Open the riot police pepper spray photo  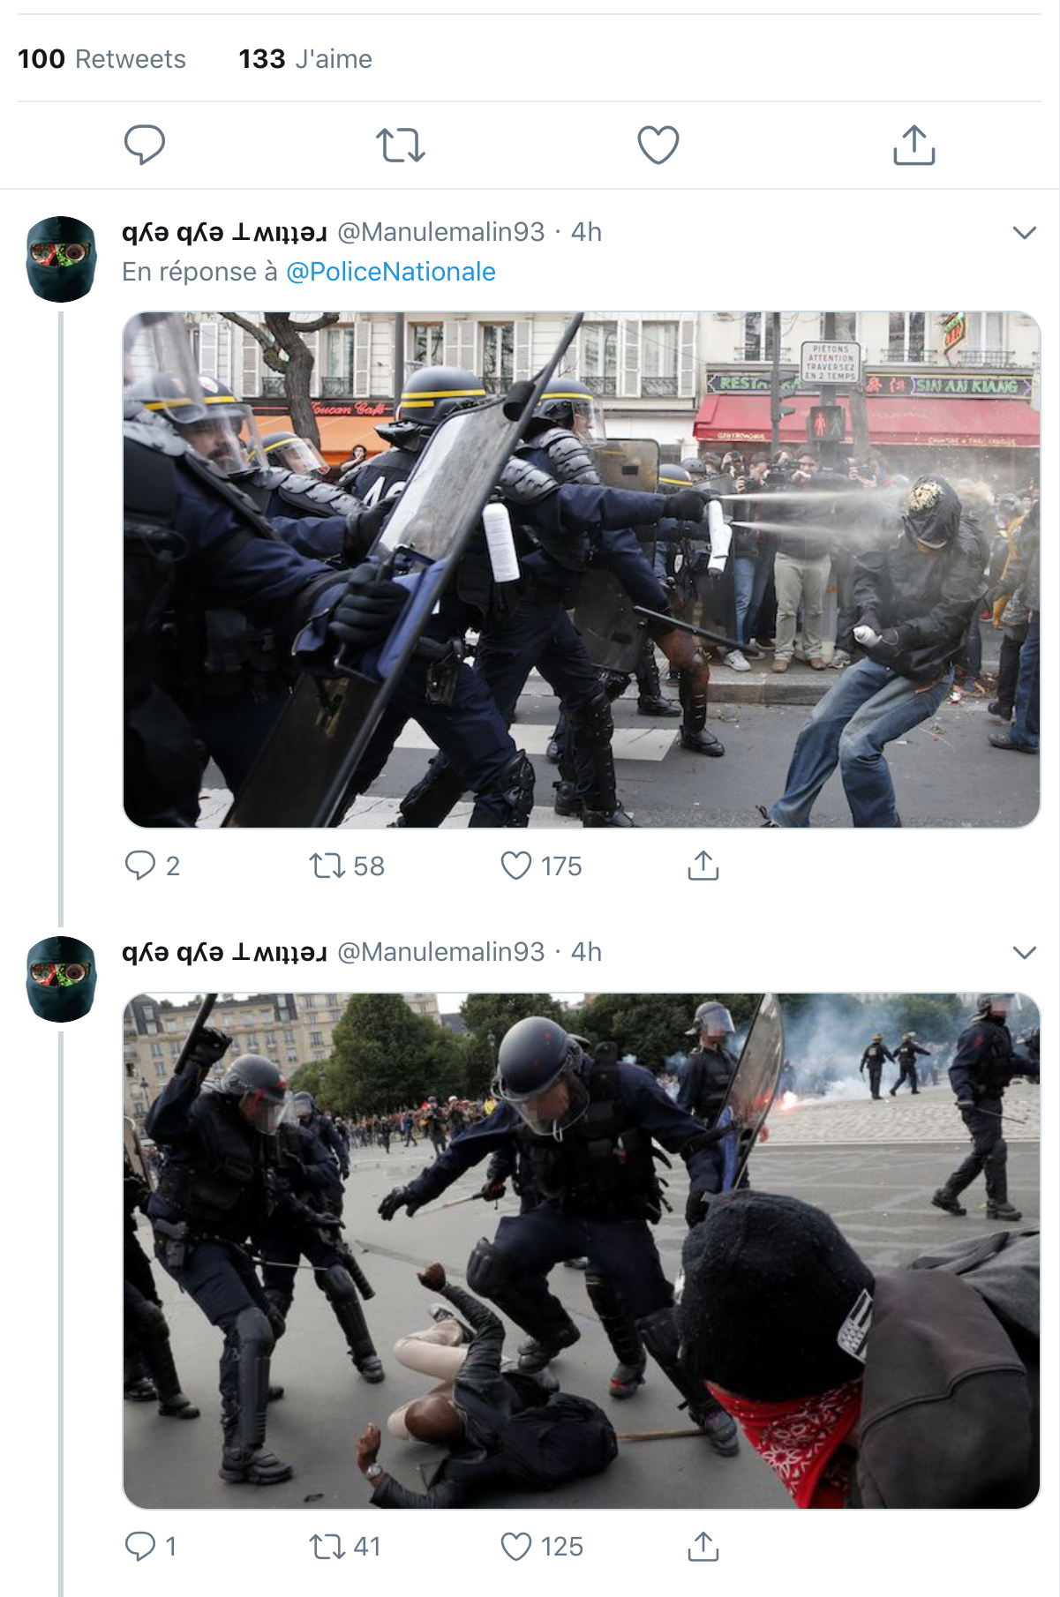582,570
